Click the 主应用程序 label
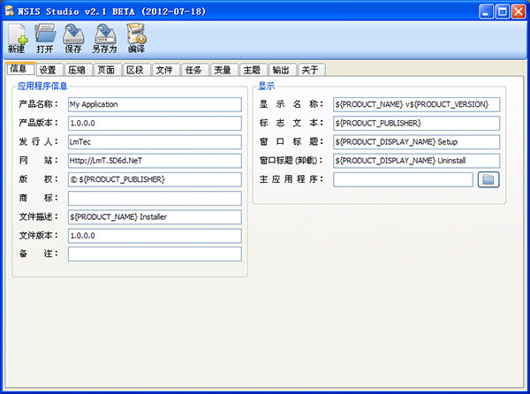The width and height of the screenshot is (530, 394). point(291,179)
